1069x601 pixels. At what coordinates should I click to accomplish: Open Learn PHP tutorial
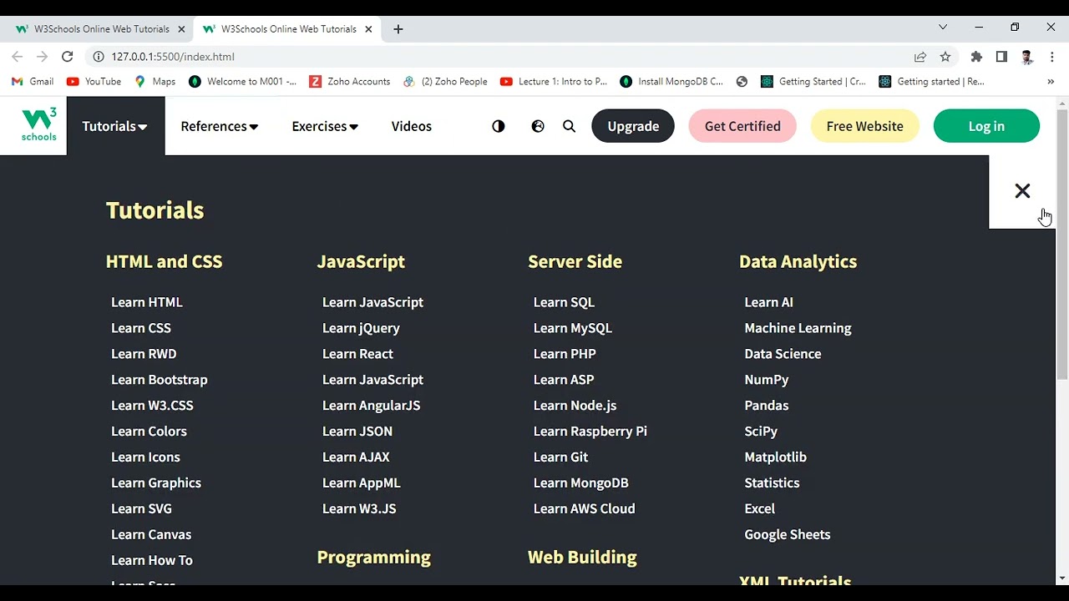565,354
